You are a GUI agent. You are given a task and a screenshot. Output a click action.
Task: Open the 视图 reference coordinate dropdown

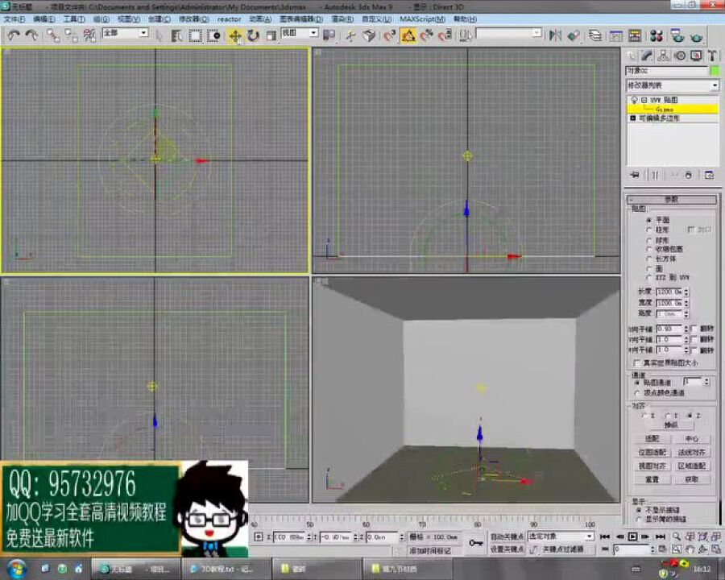click(x=298, y=34)
